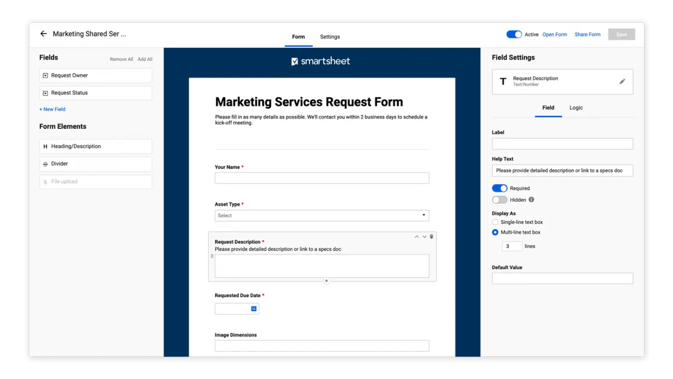
Task: Move Request Description field down with the arrow
Action: [425, 237]
